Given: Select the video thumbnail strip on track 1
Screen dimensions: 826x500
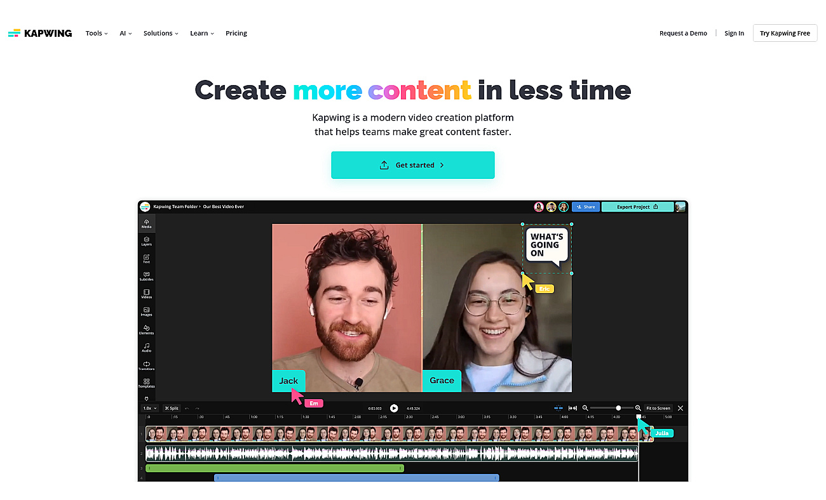Looking at the screenshot, I should coord(399,434).
